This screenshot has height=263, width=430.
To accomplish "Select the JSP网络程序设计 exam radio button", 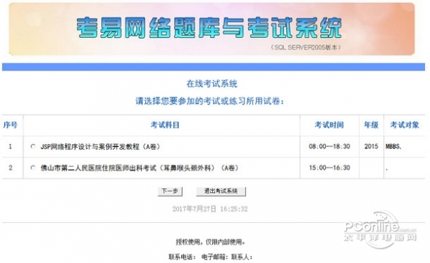I will (x=33, y=146).
